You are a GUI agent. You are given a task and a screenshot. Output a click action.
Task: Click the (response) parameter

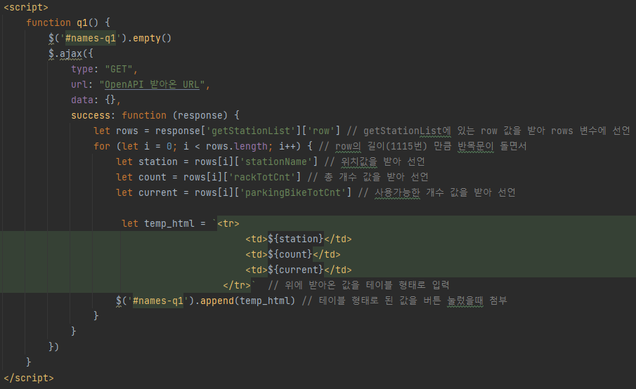tap(200, 115)
